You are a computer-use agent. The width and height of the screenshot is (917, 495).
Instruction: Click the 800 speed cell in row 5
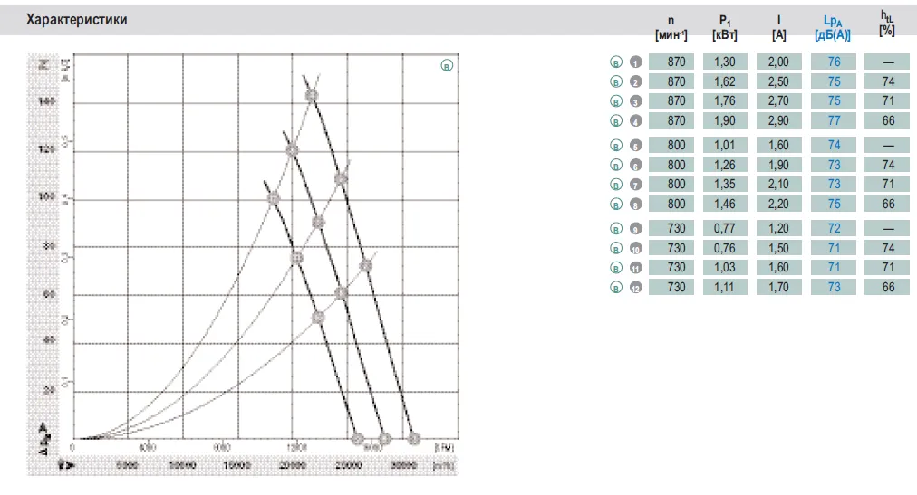coord(671,146)
